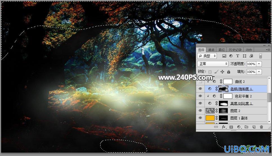The height and width of the screenshot is (156, 272).
Task: Hide the 图层 1 副本 layer
Action: (200, 118)
